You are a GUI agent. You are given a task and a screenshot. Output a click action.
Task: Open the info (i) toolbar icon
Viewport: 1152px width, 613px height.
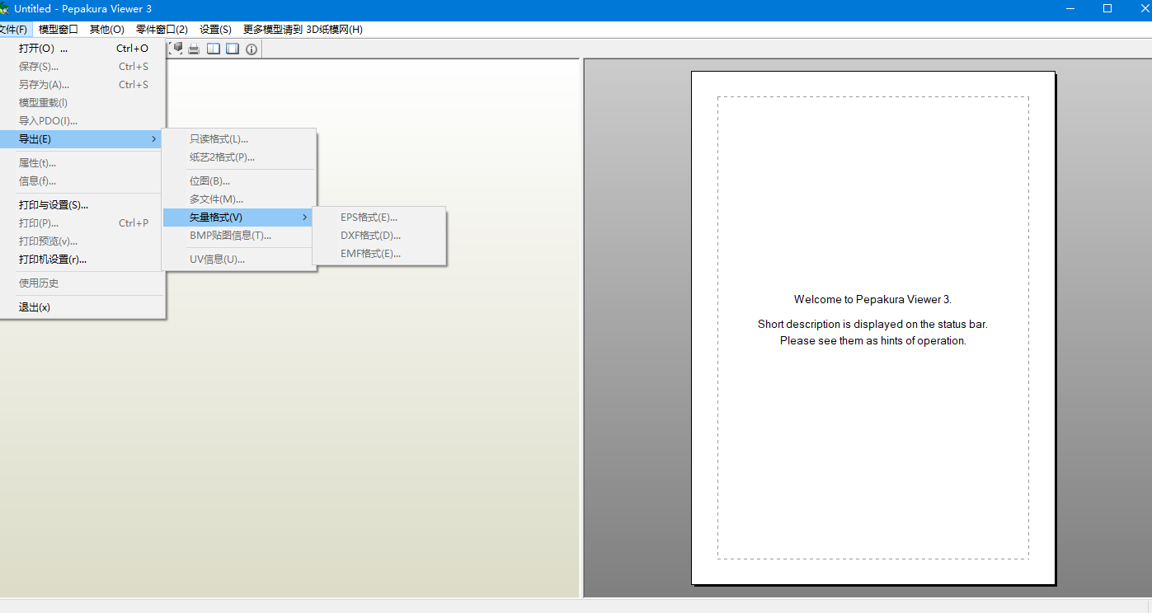pos(252,49)
